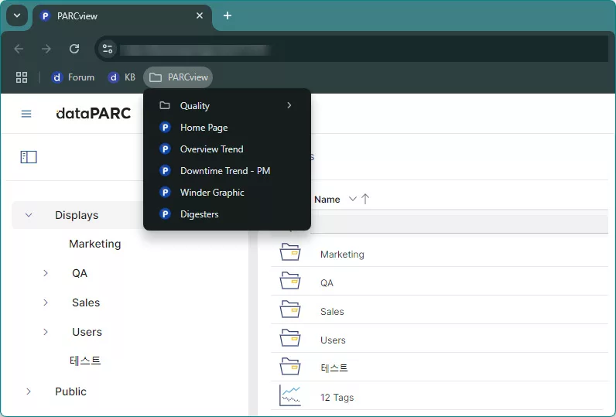Close the PARCview bookmarks folder
The image size is (616, 417).
click(x=178, y=77)
